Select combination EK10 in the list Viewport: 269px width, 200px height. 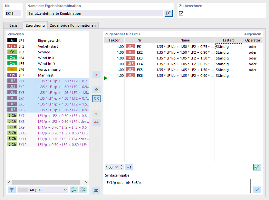point(48,133)
